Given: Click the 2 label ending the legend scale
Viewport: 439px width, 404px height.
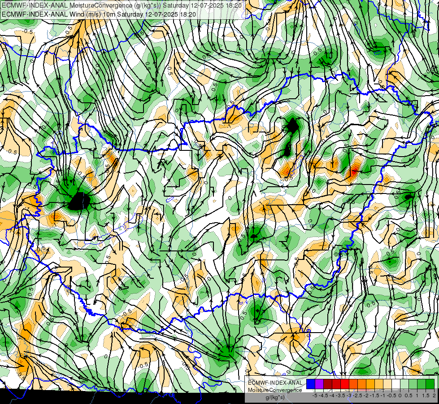Looking at the screenshot, I should pos(434,395).
